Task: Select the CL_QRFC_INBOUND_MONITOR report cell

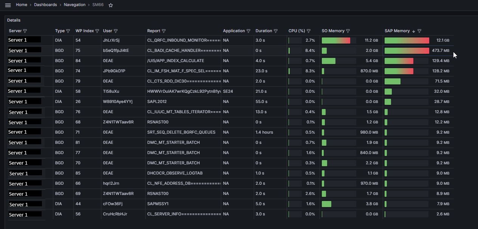Action: coord(183,41)
